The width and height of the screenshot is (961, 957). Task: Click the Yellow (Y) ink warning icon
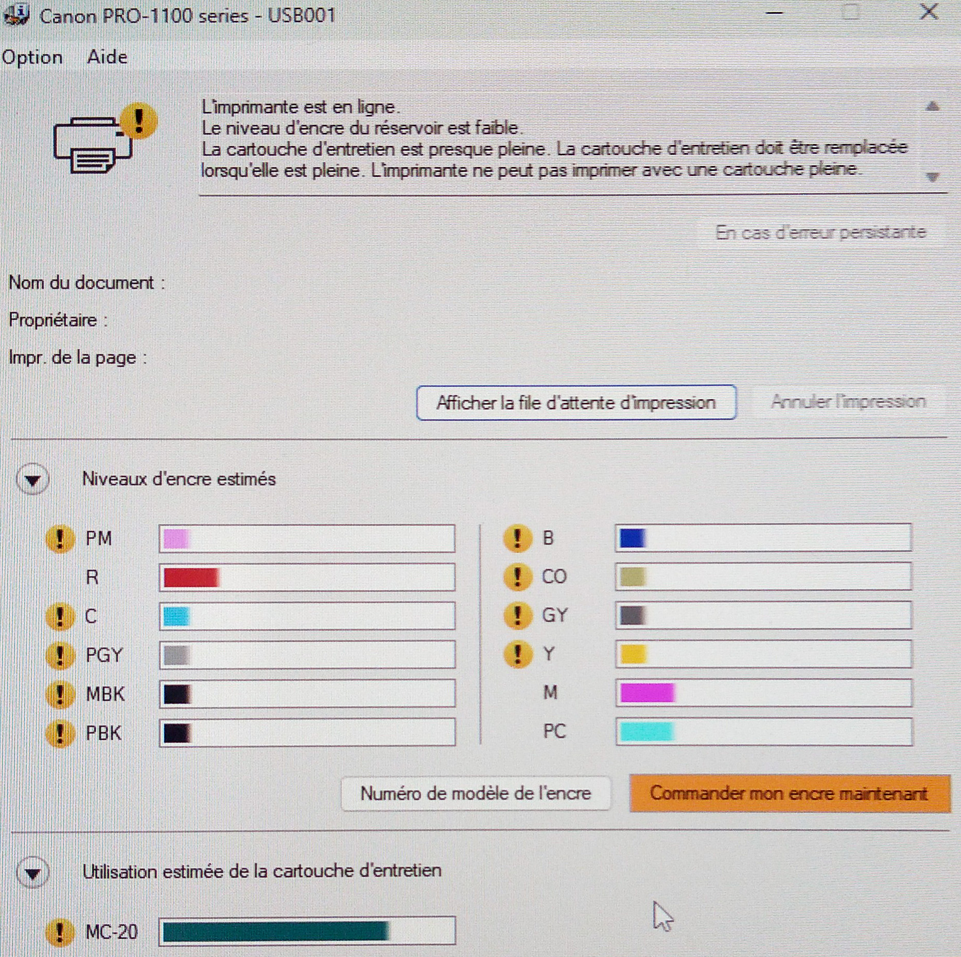click(x=517, y=654)
